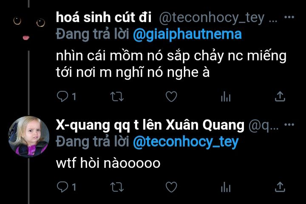Open more options for hoá sinh cút đi tweet

pyautogui.click(x=289, y=17)
